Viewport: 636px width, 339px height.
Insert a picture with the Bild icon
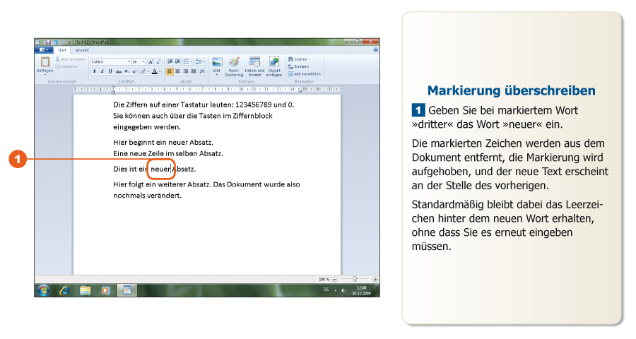click(x=217, y=62)
